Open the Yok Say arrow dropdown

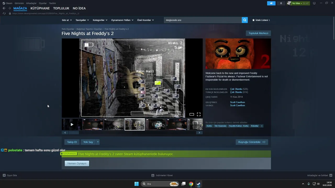[x=98, y=142]
